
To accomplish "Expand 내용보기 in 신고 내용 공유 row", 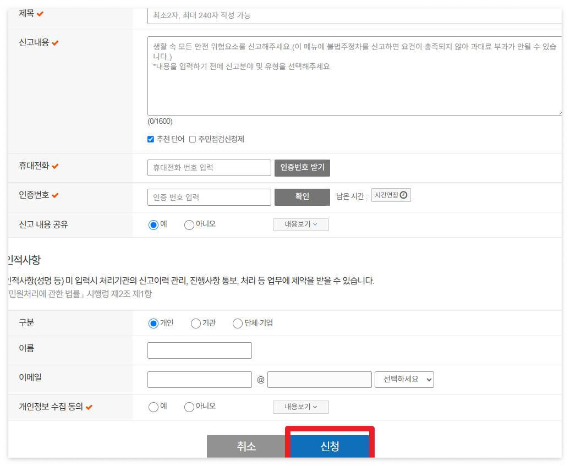I will [x=300, y=224].
